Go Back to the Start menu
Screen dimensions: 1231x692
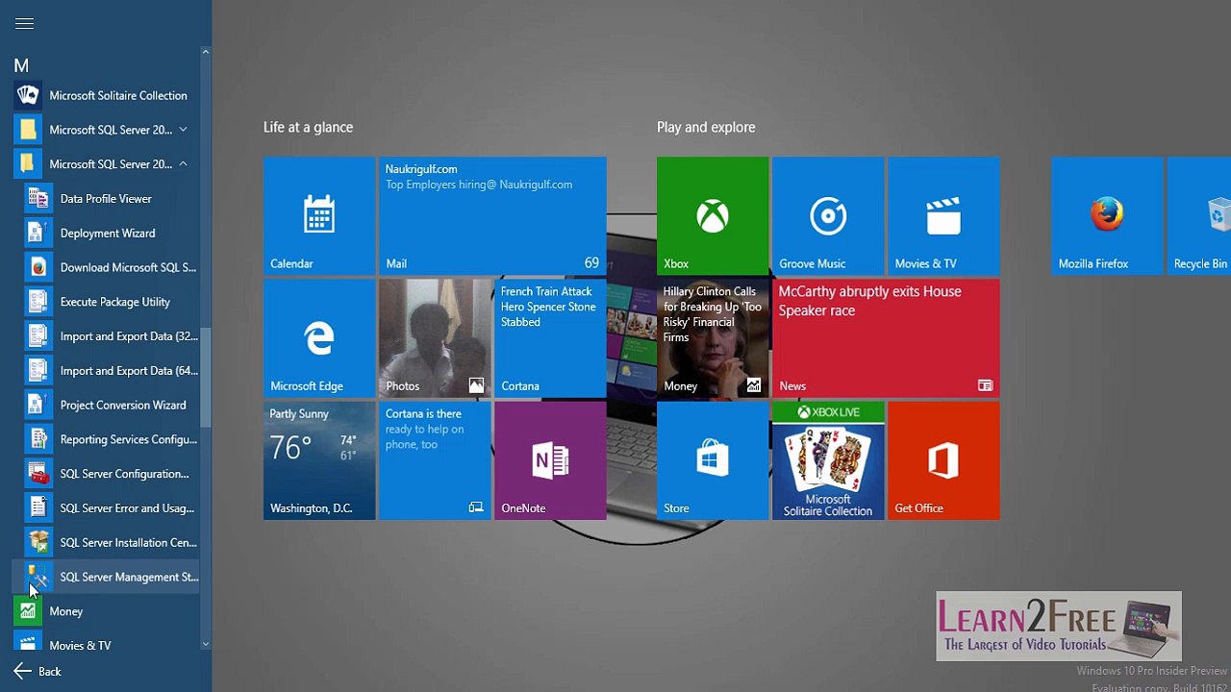[38, 672]
